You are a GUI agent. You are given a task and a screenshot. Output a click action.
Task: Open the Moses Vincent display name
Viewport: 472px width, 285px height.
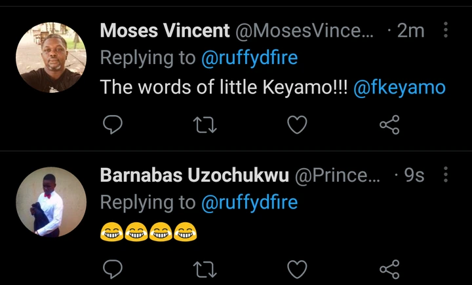165,30
